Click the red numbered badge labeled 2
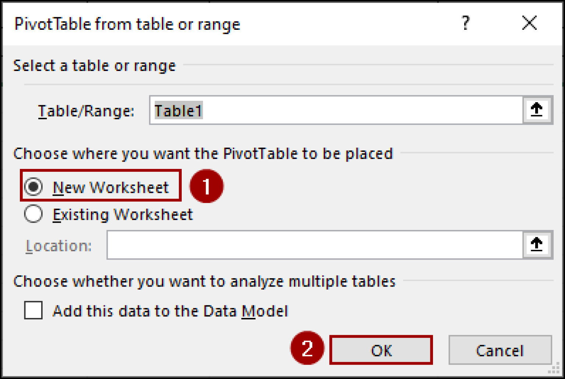 307,348
